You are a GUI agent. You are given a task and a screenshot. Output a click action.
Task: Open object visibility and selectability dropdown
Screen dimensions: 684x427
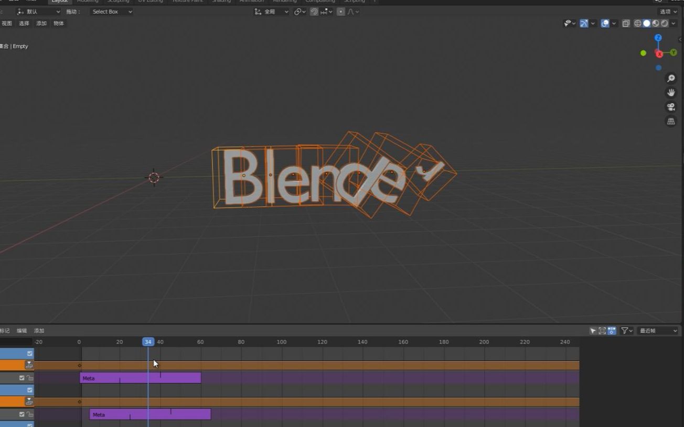(570, 24)
